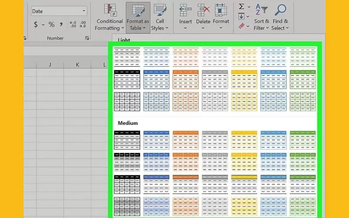Choose second-row Medium gray shaded style
The height and width of the screenshot is (218, 349).
215,162
